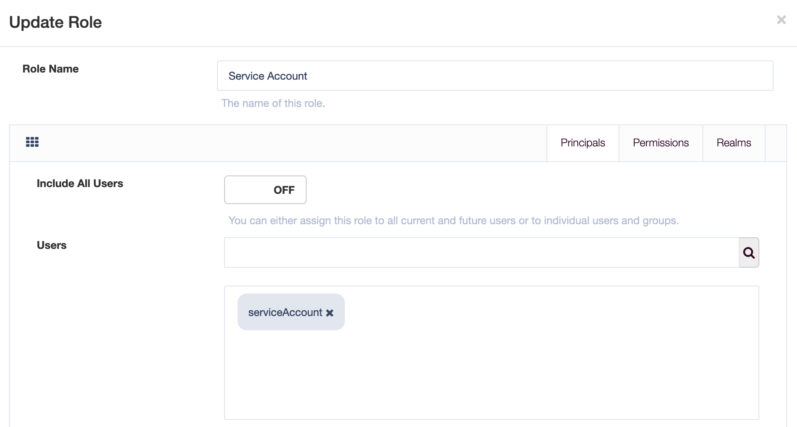
Task: Click the grid menu icon
Action: (32, 142)
